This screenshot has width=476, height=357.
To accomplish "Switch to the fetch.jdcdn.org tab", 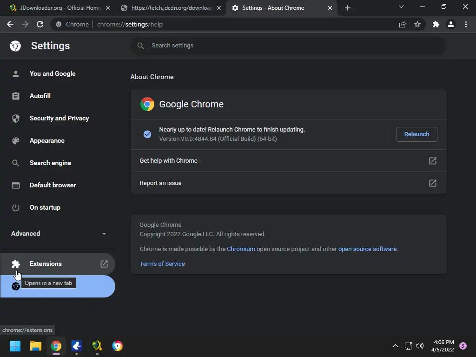I will click(x=170, y=8).
